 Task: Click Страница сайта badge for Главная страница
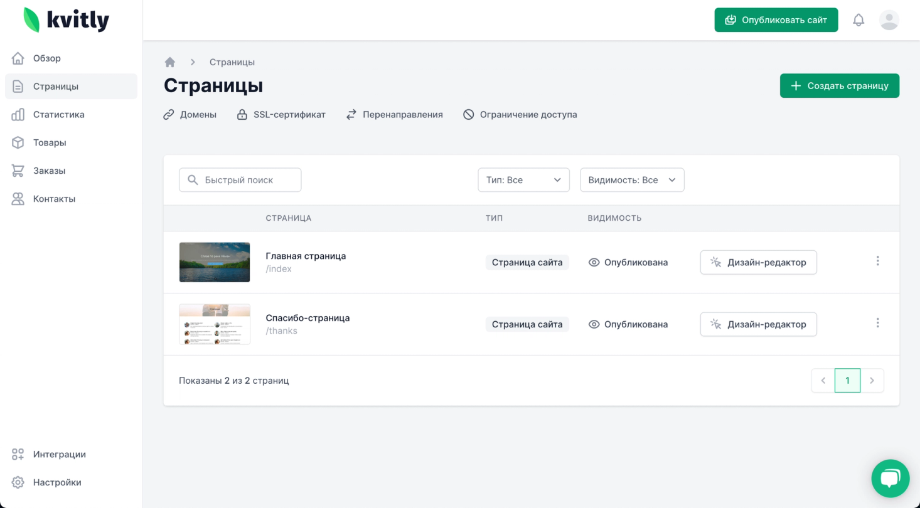(x=527, y=262)
